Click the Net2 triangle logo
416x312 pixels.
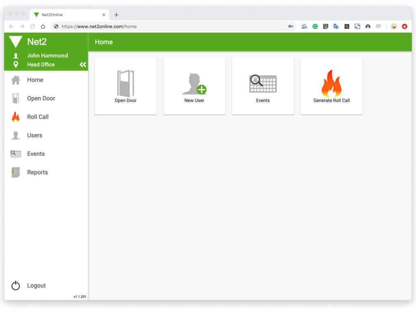[x=16, y=42]
